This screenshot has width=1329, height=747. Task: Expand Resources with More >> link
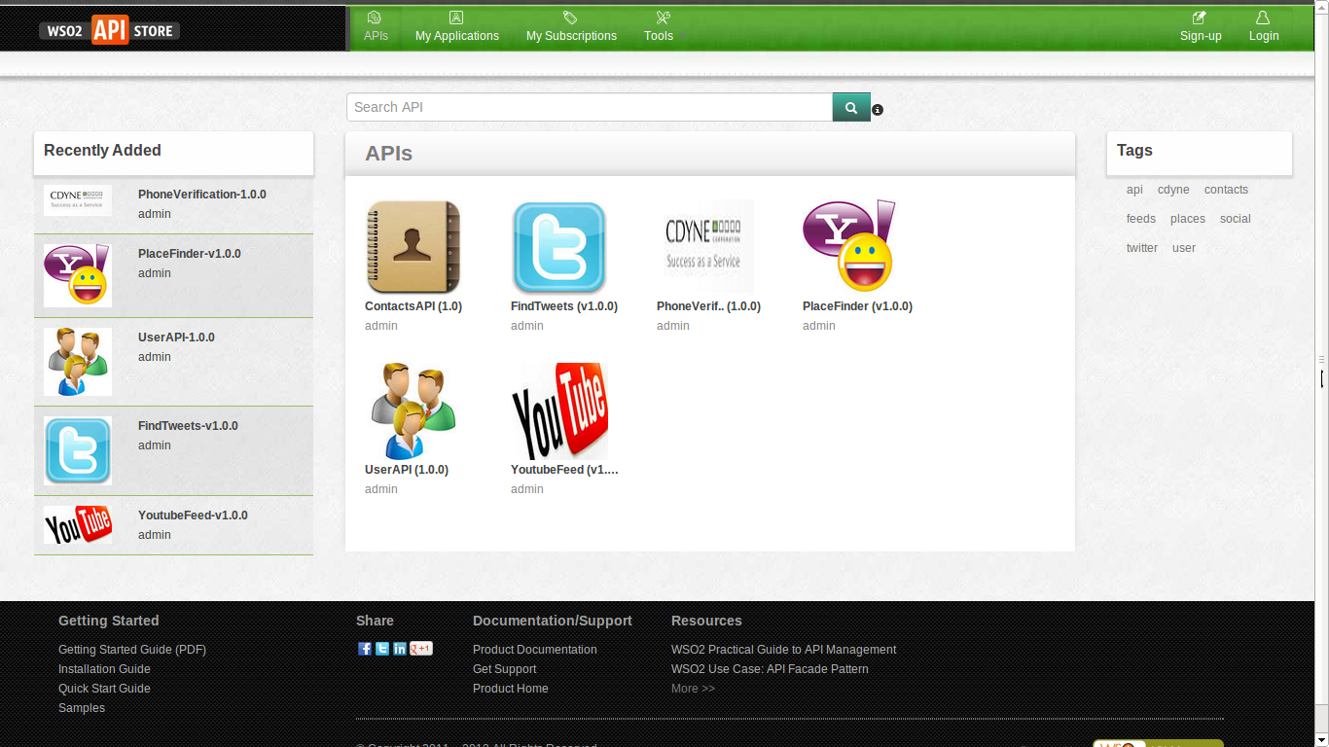click(693, 689)
